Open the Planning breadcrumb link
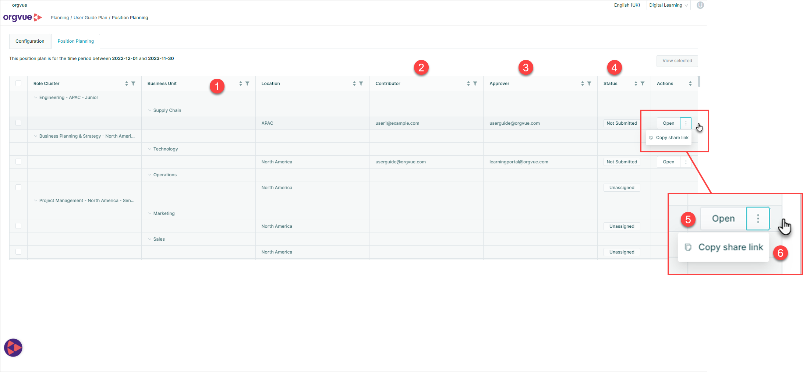Screen dimensions: 803x372 pyautogui.click(x=60, y=17)
